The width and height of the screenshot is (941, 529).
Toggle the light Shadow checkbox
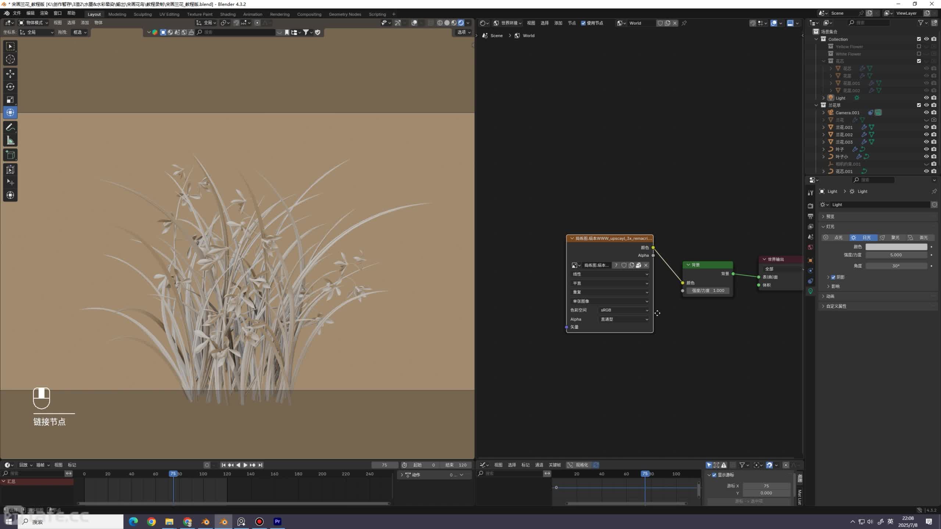[x=833, y=277]
